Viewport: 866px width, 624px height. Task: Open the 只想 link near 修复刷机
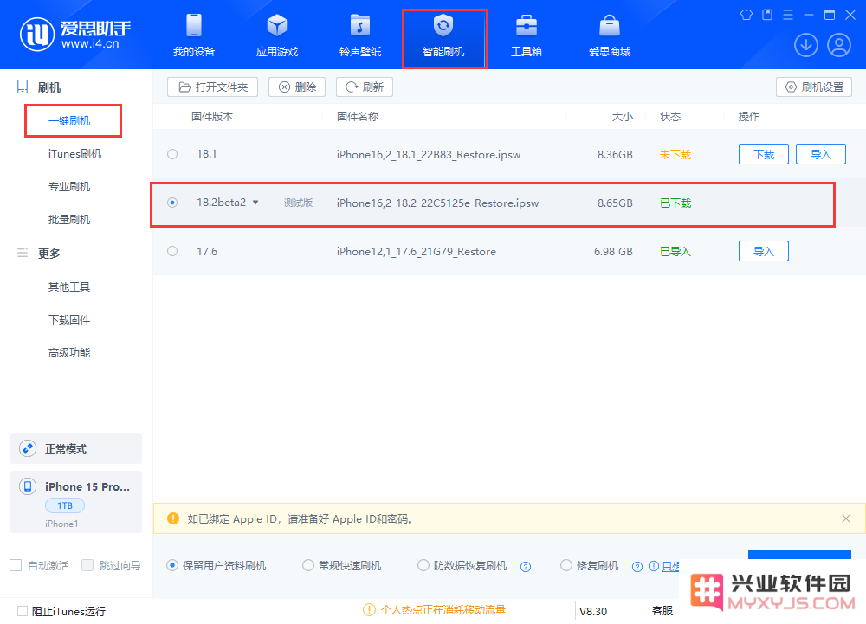(670, 566)
